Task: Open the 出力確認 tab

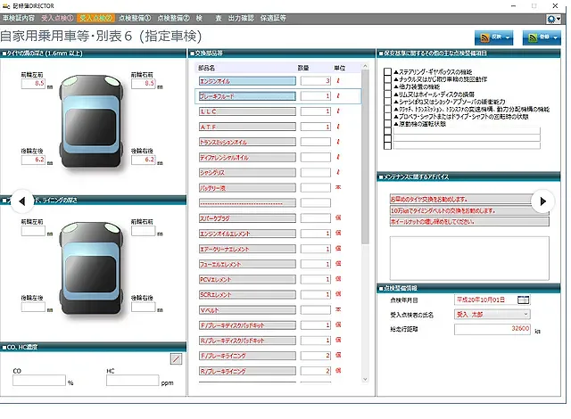Action: point(241,17)
